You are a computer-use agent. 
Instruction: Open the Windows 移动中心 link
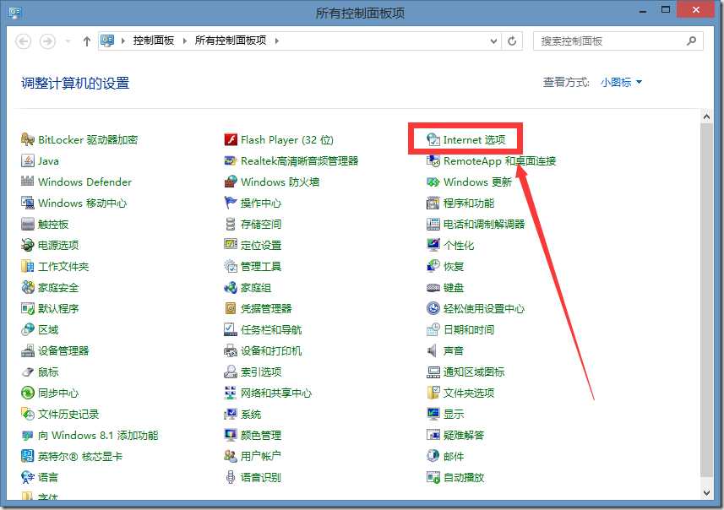(x=82, y=203)
